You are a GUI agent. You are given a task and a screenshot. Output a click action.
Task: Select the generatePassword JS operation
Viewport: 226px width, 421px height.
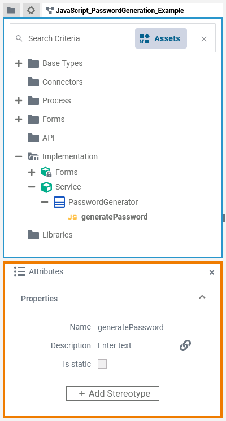(x=108, y=217)
